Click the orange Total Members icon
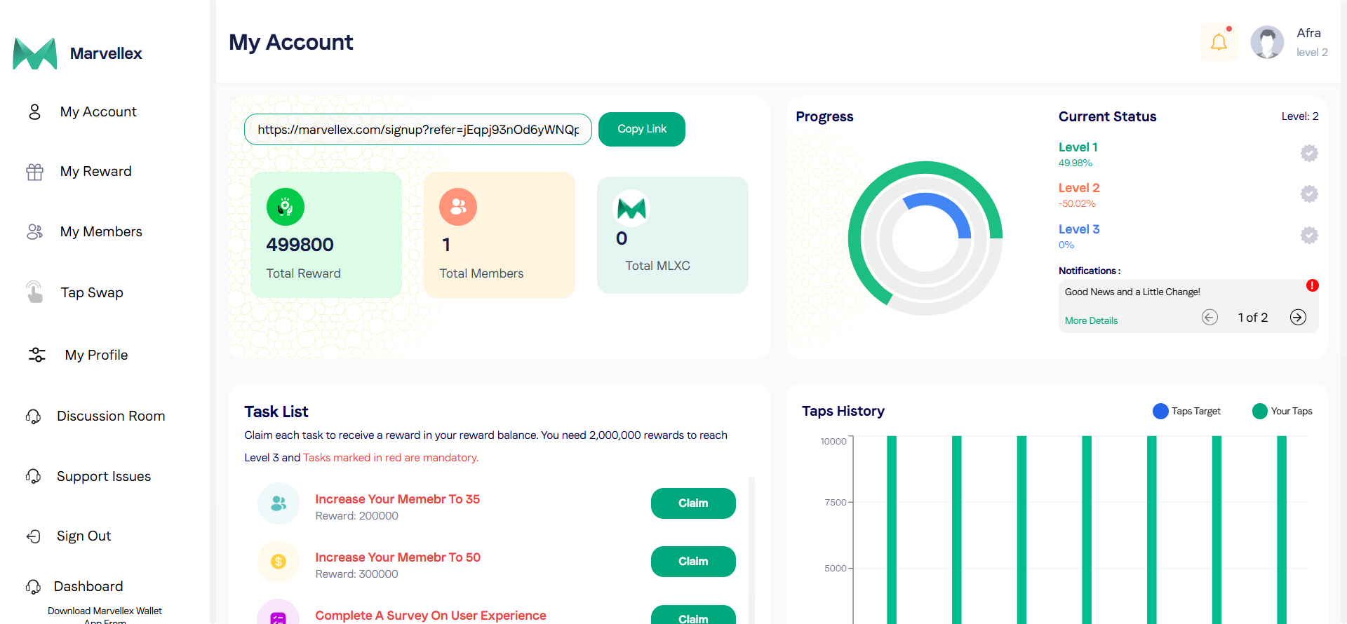1347x624 pixels. [x=458, y=207]
